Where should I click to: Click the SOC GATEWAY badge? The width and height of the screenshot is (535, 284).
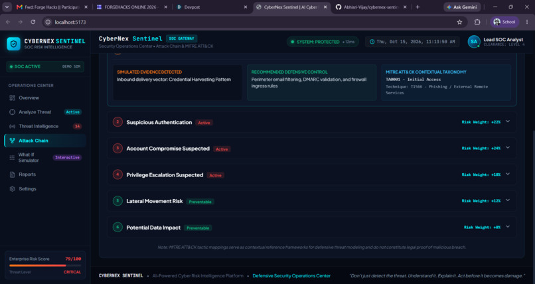coord(181,38)
